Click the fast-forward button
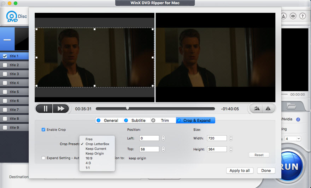Viewport: 311px width, 188px height. [x=61, y=109]
